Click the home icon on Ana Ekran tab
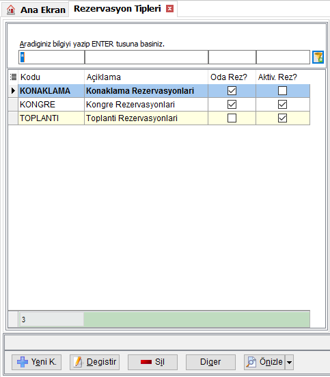 click(11, 10)
